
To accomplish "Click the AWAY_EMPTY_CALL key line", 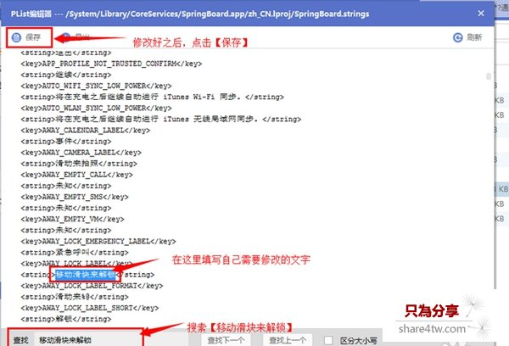I will [76, 175].
